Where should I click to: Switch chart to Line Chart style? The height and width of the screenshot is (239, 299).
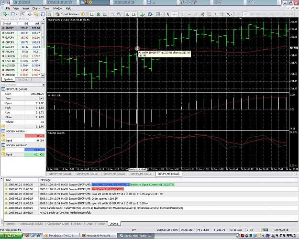105,14
